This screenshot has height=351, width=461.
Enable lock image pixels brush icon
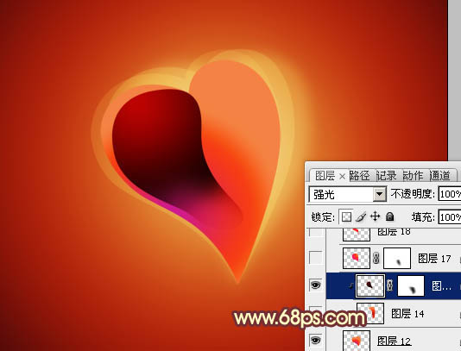coord(361,217)
